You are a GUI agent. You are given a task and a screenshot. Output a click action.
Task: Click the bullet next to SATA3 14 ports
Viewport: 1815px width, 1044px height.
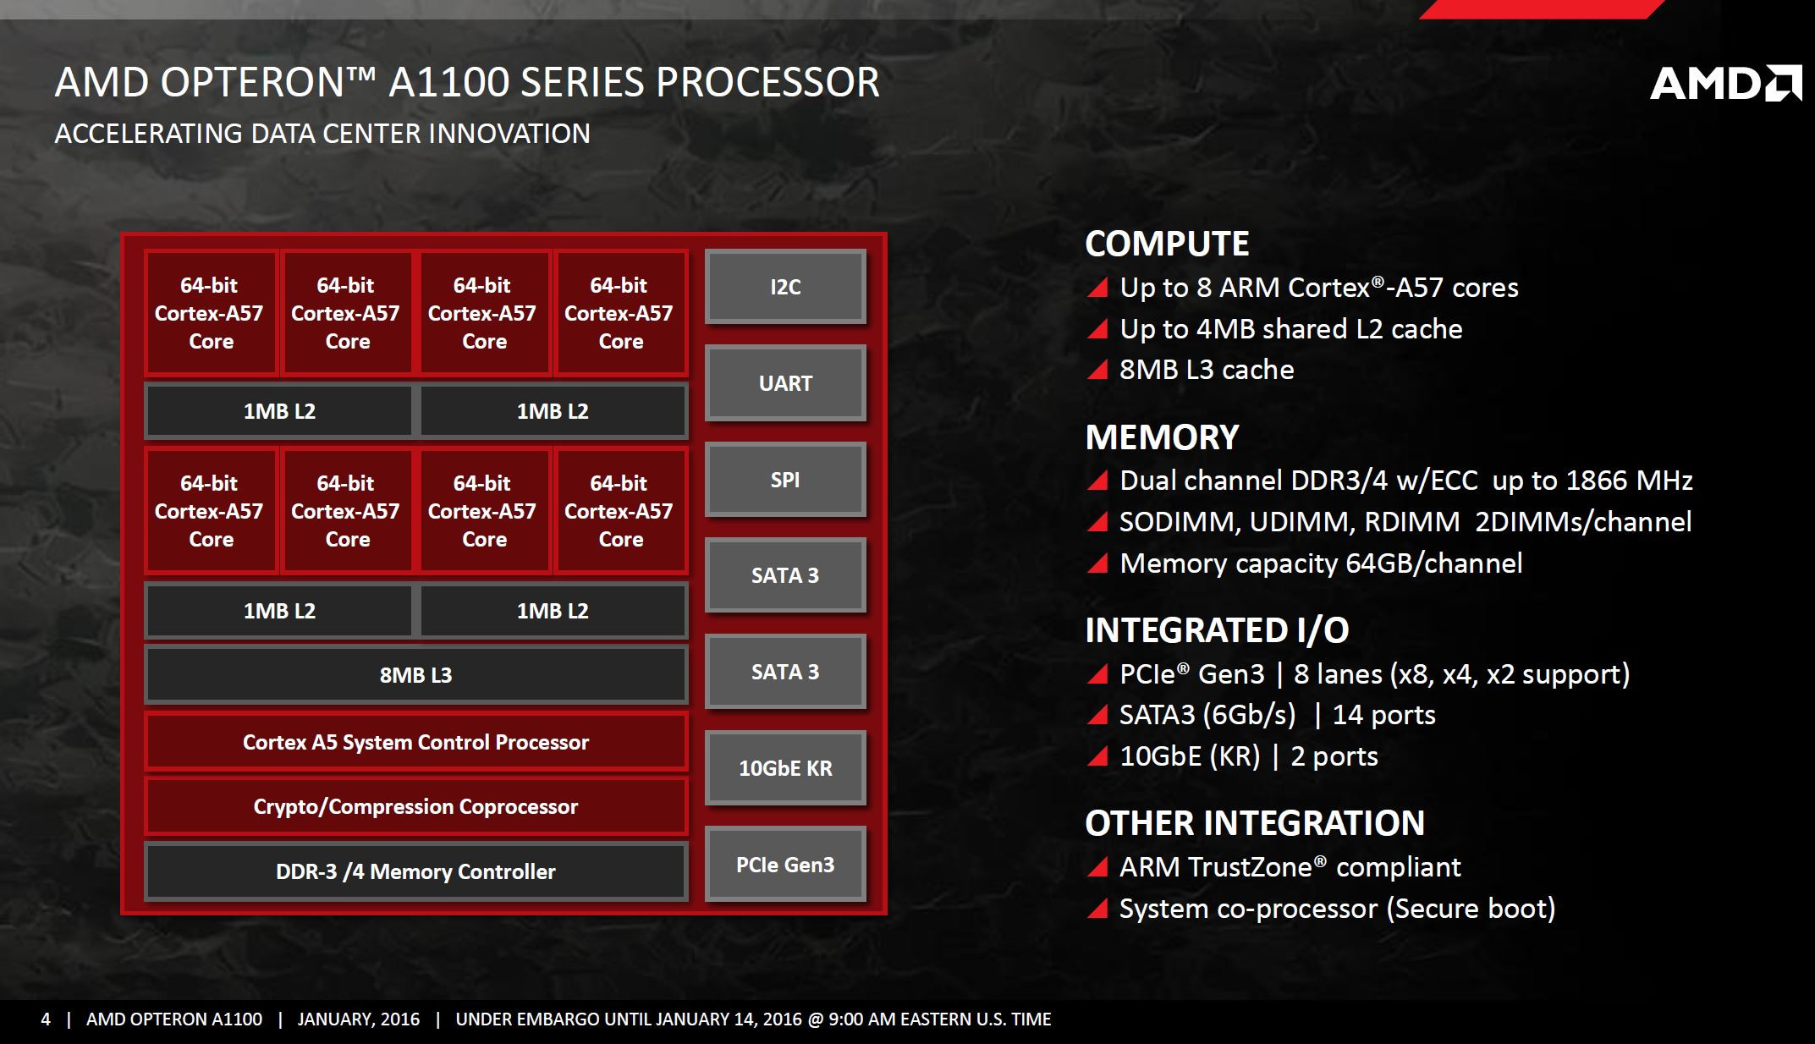coord(1097,715)
